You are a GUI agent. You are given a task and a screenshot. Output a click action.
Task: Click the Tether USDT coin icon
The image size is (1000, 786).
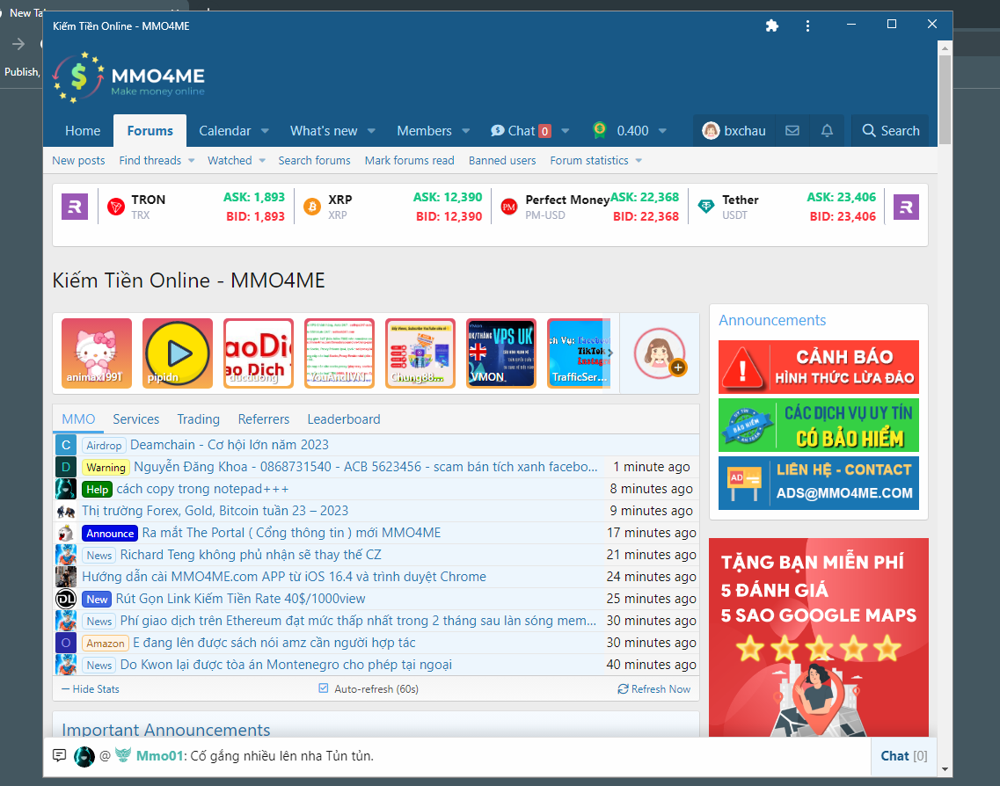pyautogui.click(x=706, y=207)
